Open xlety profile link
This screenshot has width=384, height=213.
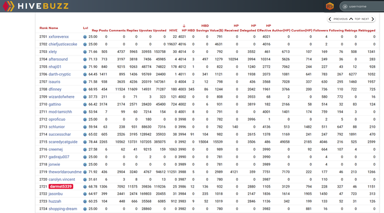(52, 52)
